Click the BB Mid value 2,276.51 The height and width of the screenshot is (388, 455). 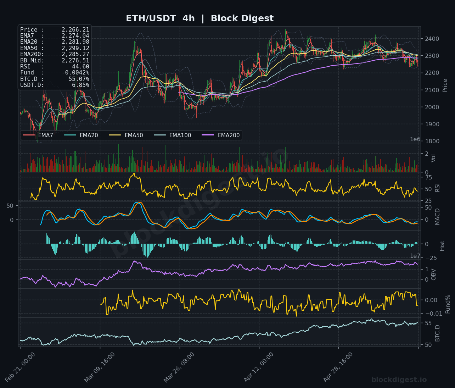[75, 60]
